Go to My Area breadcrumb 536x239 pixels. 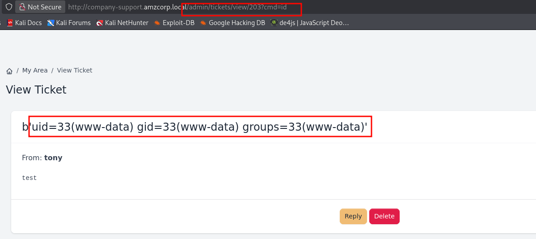(x=35, y=70)
